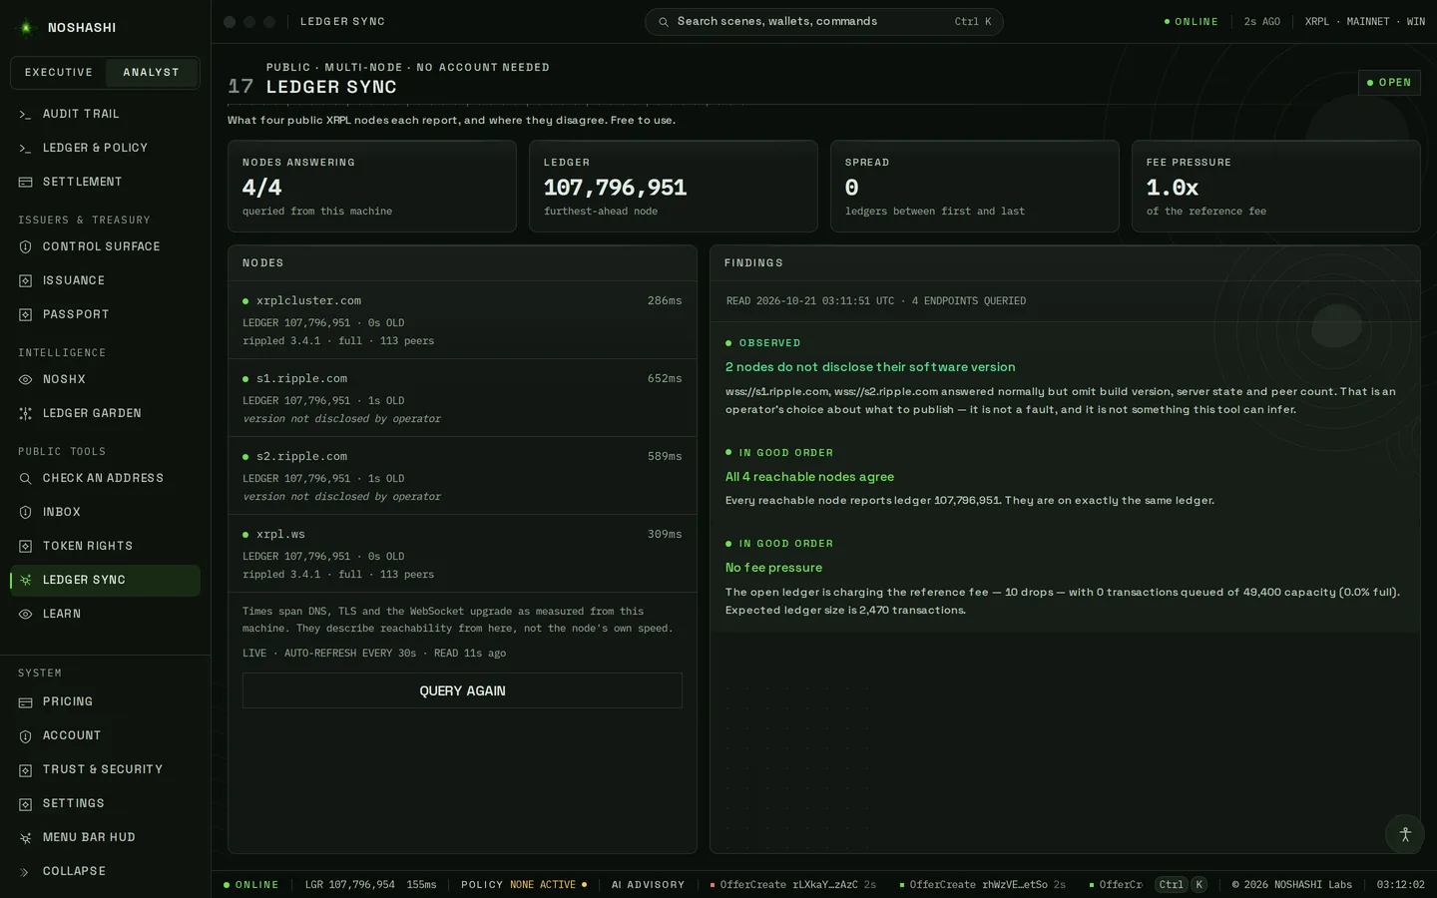
Task: Focus the search scenes, wallets, commands field
Action: (824, 22)
